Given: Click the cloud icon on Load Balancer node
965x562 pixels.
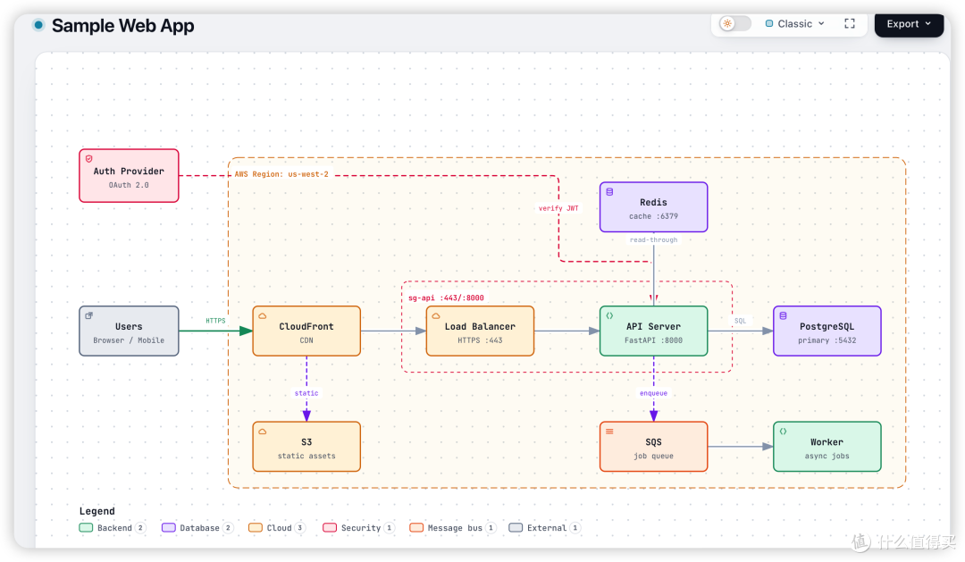Looking at the screenshot, I should tap(436, 315).
